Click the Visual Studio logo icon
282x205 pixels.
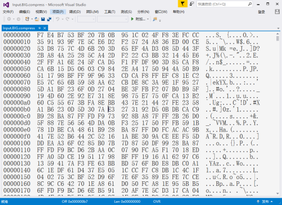coord(6,5)
